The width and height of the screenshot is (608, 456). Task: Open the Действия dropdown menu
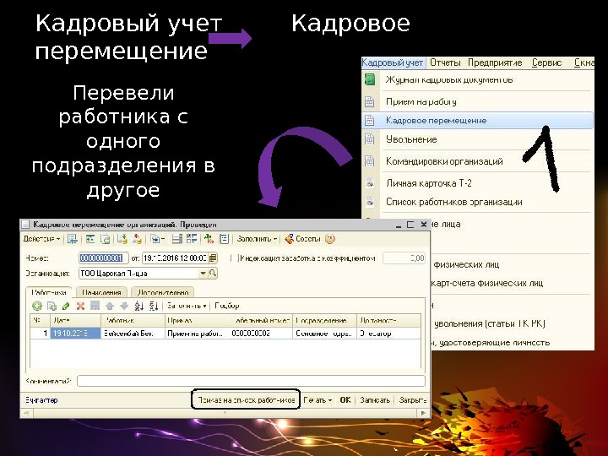41,239
